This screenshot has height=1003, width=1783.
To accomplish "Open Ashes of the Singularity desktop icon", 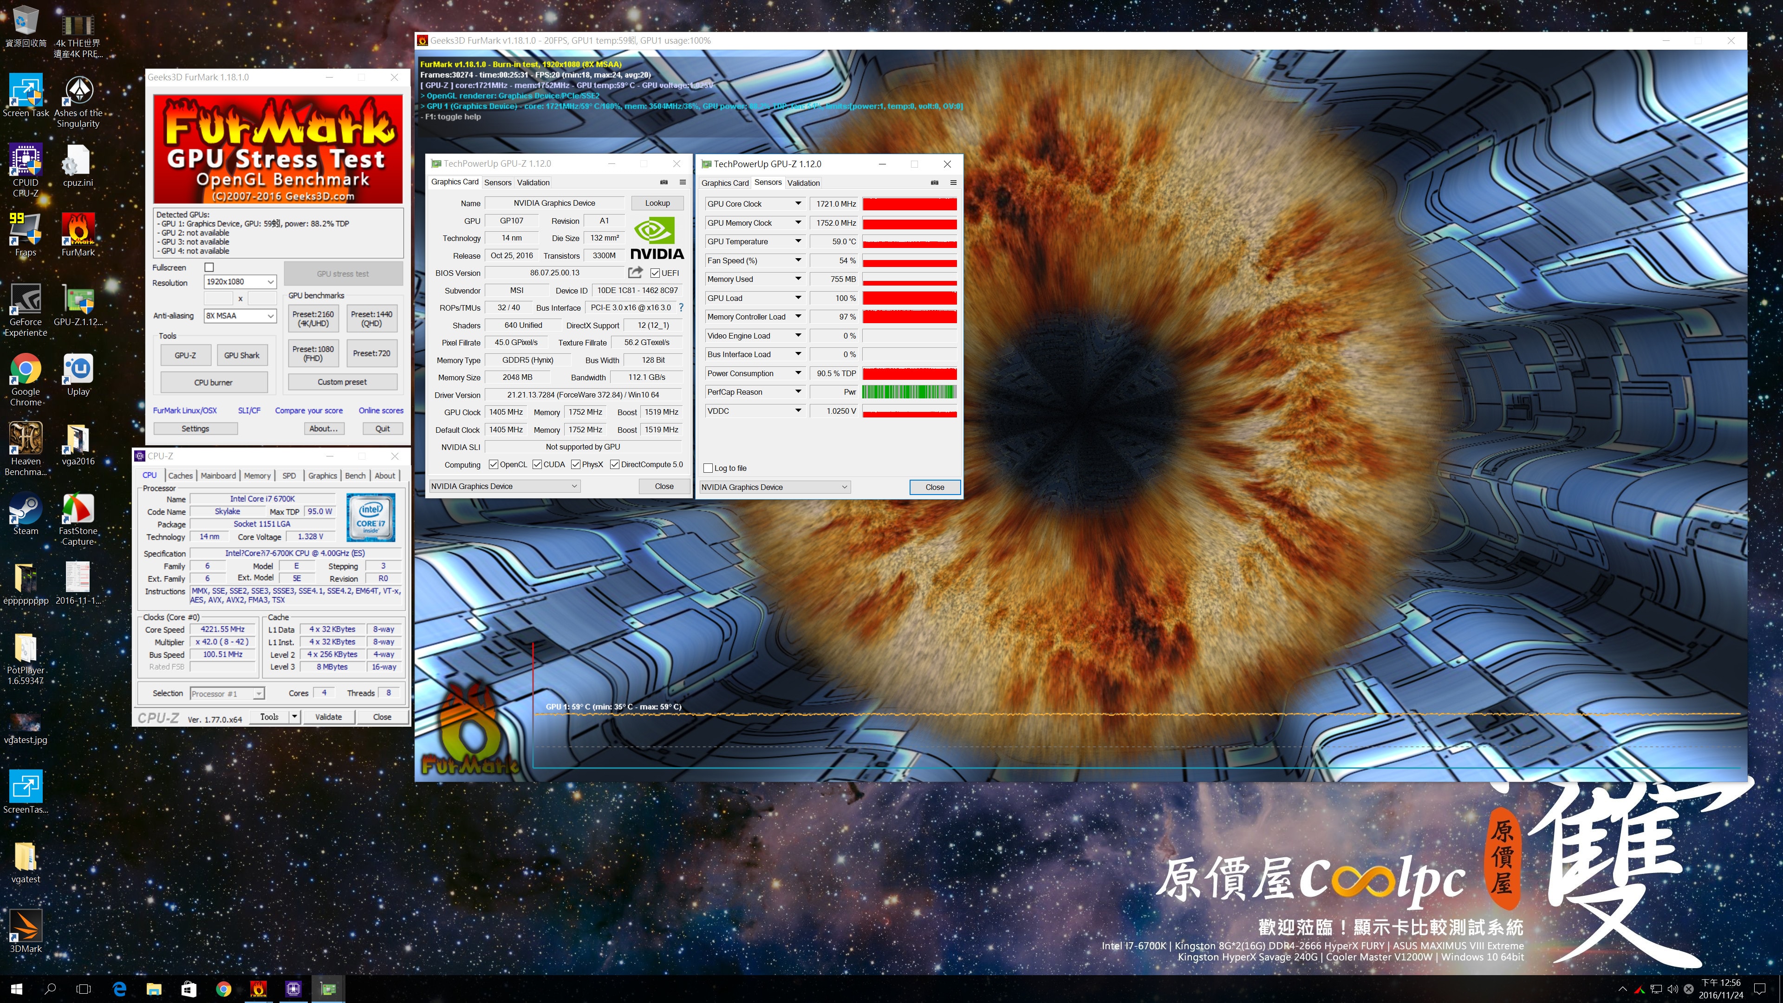I will [x=78, y=101].
